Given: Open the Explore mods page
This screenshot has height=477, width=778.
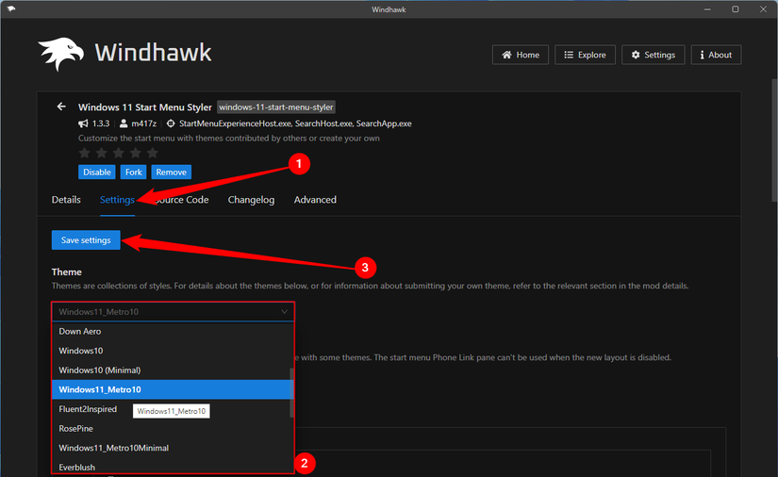Looking at the screenshot, I should (x=585, y=55).
